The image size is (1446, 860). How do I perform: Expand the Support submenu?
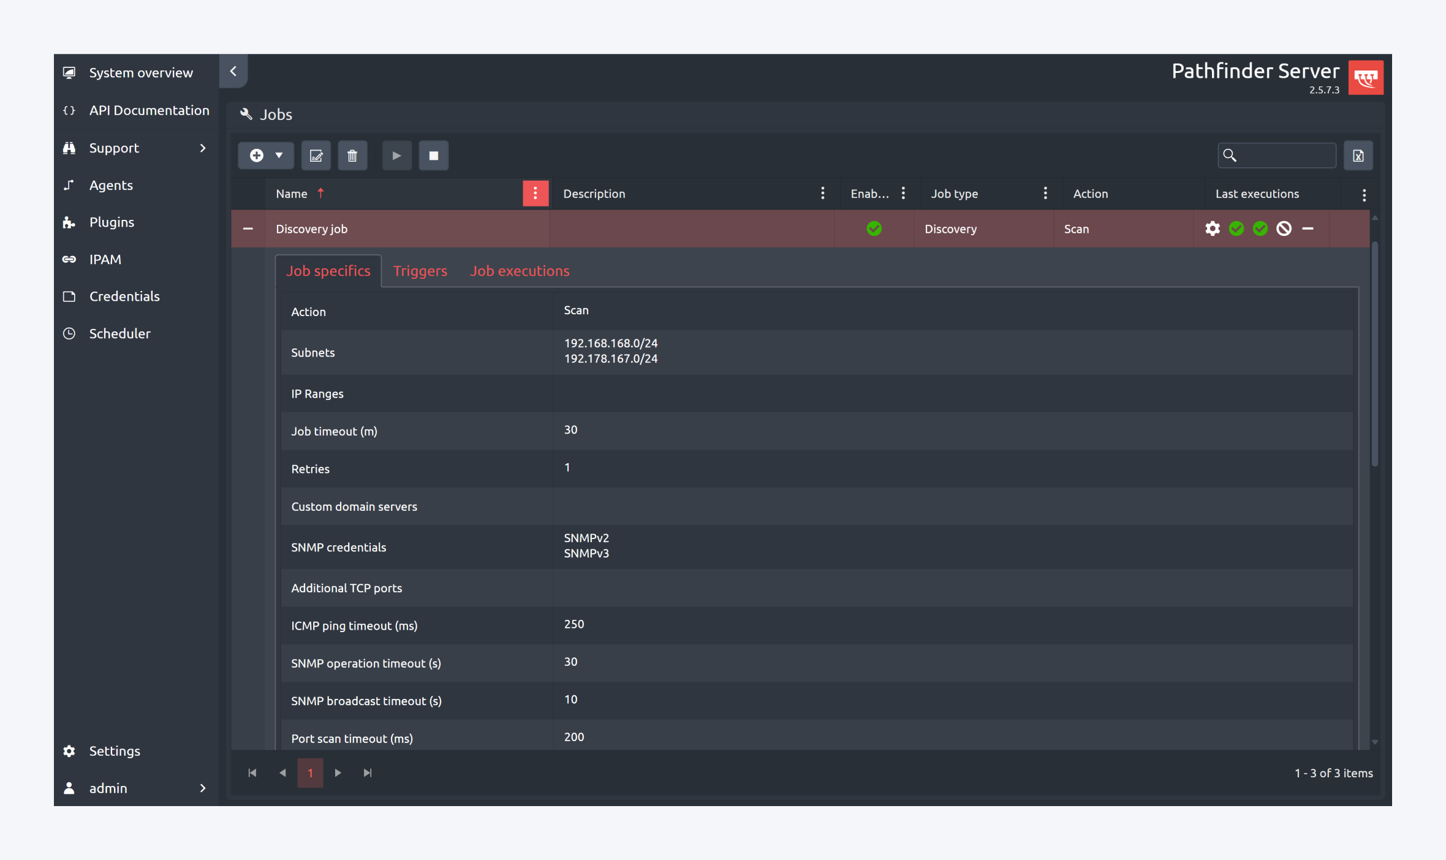click(203, 148)
